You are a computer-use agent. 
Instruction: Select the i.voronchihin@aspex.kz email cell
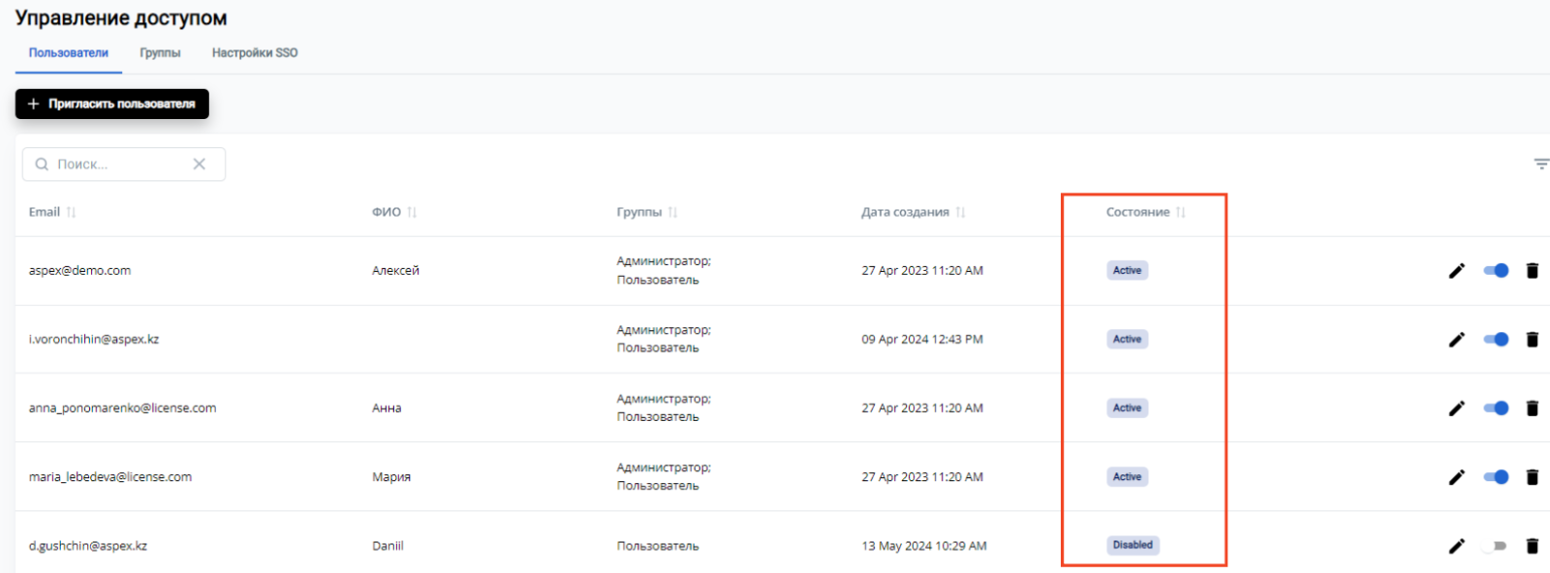(x=94, y=340)
